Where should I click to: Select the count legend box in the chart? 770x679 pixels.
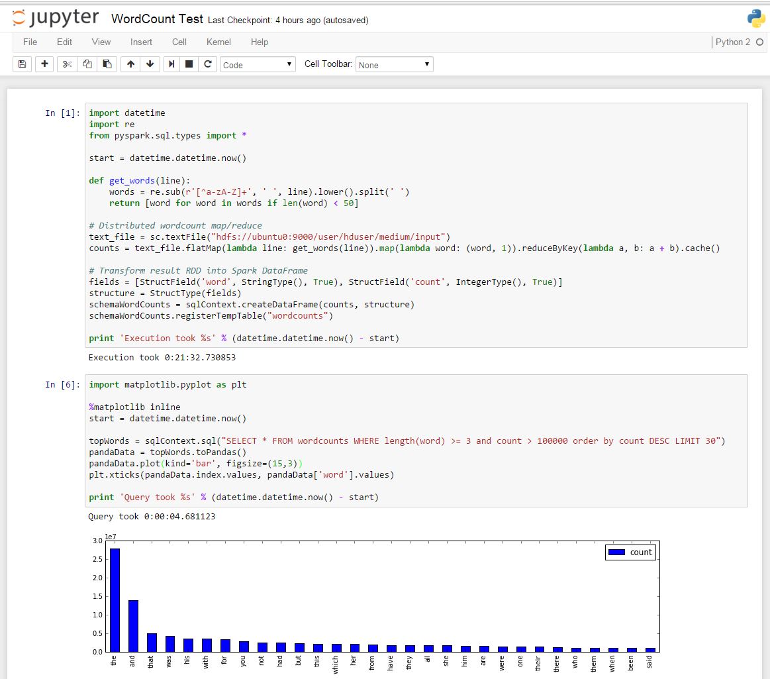click(630, 552)
